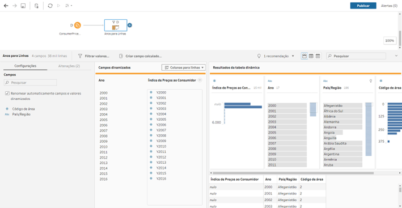This screenshot has width=402, height=208.
Task: Select Alemanha in País/Região card
Action: coord(343,122)
